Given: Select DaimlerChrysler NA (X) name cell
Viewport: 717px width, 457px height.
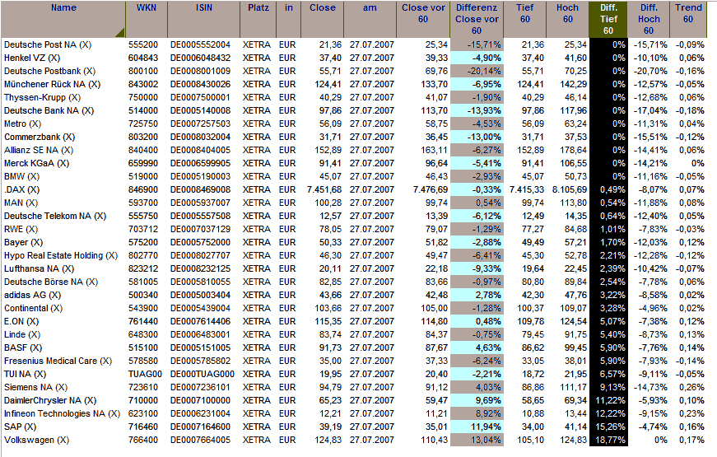Looking at the screenshot, I should click(x=50, y=401).
